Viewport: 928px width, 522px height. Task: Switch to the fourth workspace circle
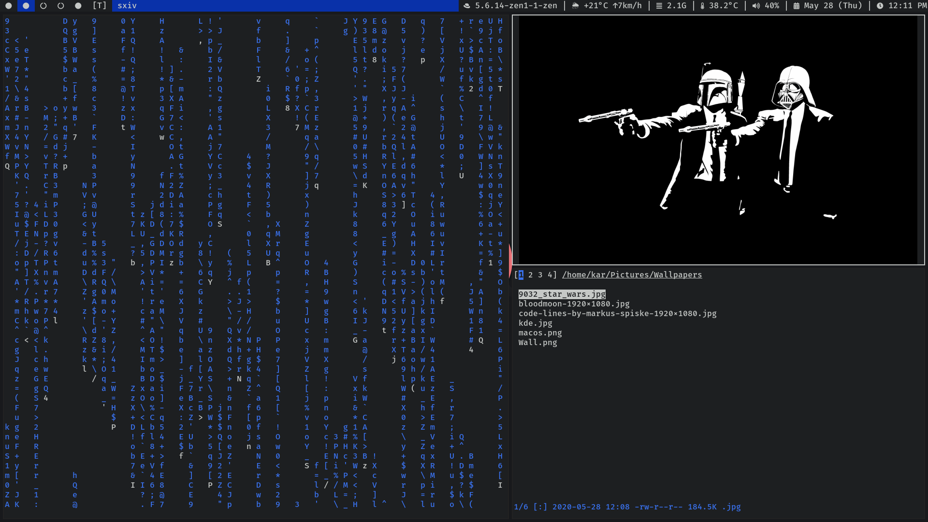coord(60,6)
